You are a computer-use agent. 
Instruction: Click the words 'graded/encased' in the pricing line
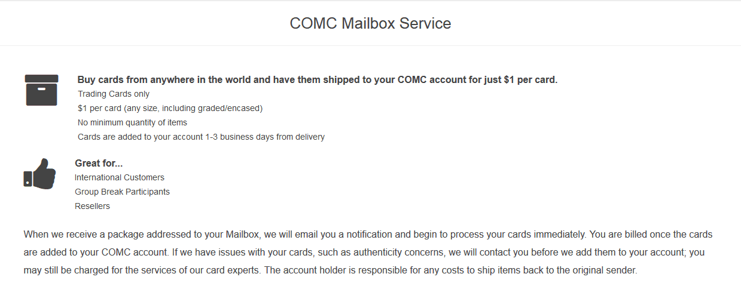pyautogui.click(x=232, y=108)
